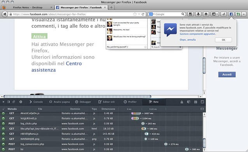
Task: Select the tbhlfdAHJXE.png request row
Action: click(101, 139)
